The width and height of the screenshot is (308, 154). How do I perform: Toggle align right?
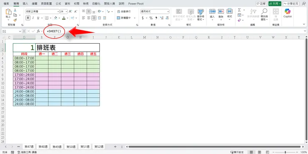94,18
